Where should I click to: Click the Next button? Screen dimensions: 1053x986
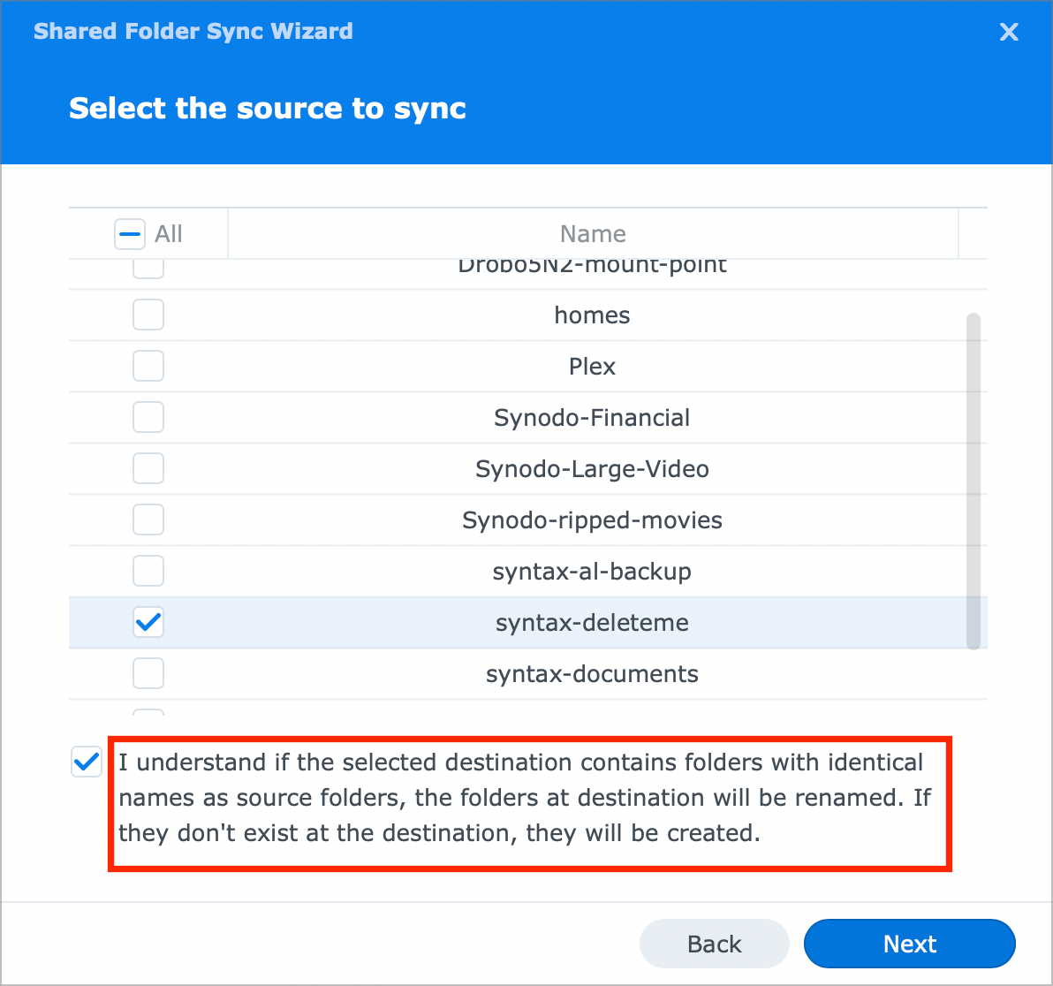point(909,944)
